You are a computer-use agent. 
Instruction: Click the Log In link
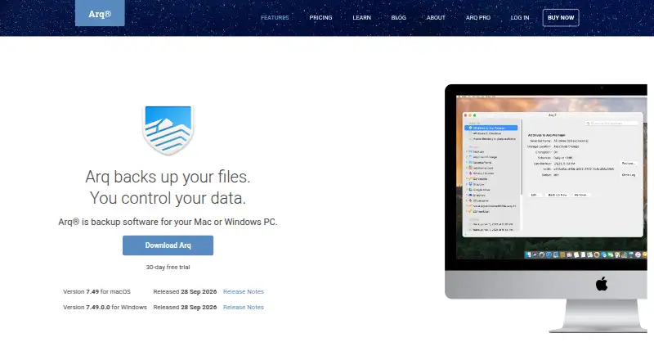[520, 17]
